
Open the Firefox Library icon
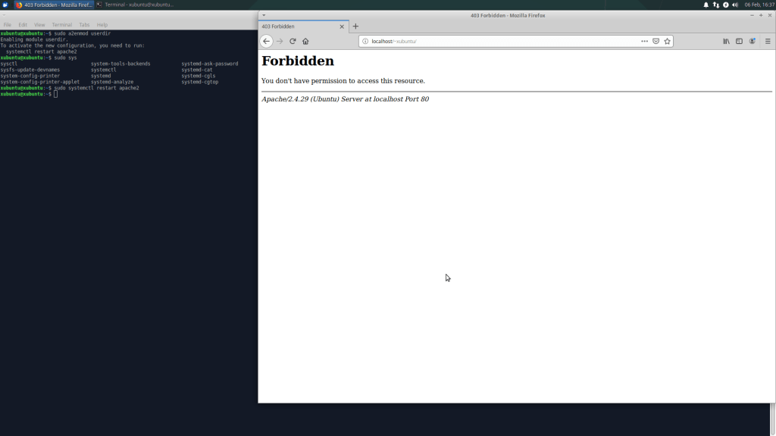726,41
